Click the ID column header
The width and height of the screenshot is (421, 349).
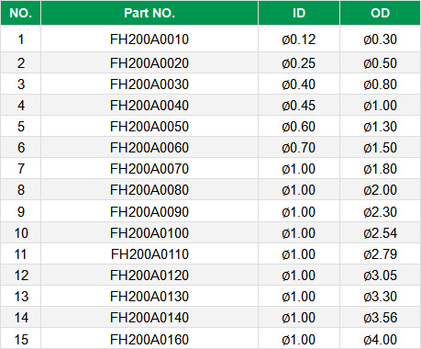click(x=299, y=13)
